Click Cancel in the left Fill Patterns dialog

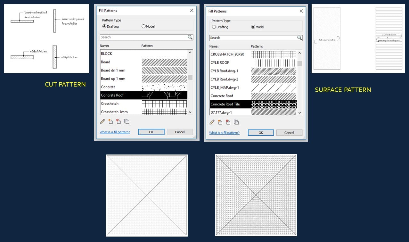[180, 132]
